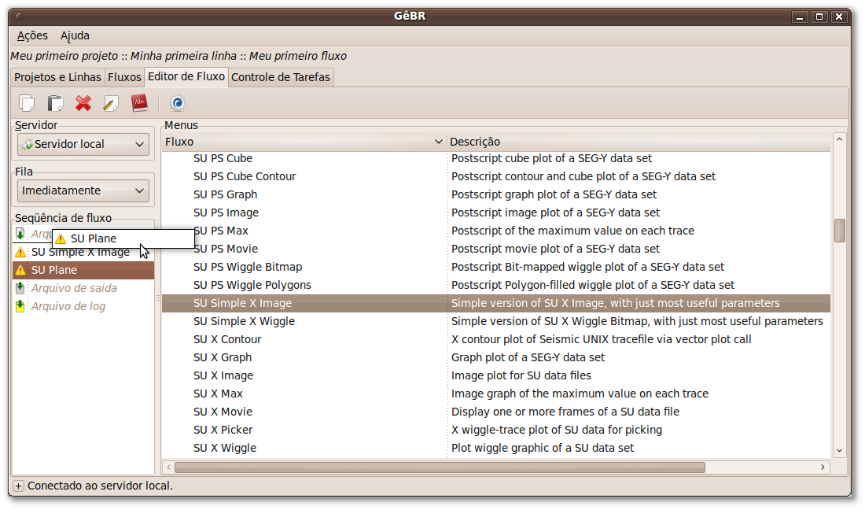Select SU X Graph row
Viewport: 865px width, 510px height.
(496, 357)
